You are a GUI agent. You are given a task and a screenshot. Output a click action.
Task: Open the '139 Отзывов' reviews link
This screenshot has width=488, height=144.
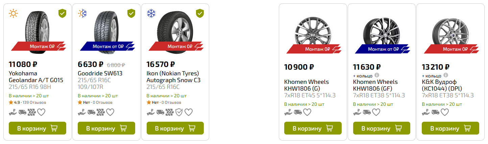pyautogui.click(x=34, y=102)
